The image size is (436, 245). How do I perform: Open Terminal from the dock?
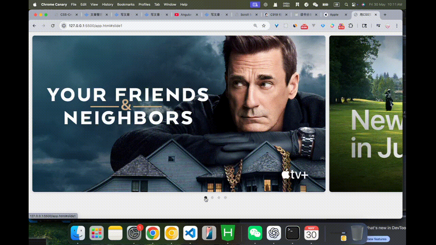tap(293, 233)
